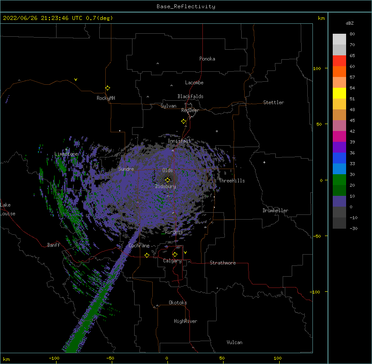Click the Drumheller label
372x364 pixels.
pos(275,211)
